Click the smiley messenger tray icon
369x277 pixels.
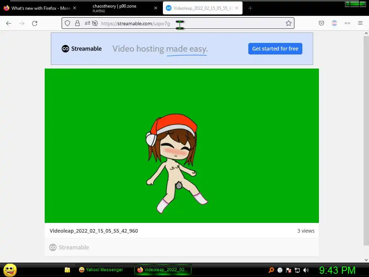point(280,270)
